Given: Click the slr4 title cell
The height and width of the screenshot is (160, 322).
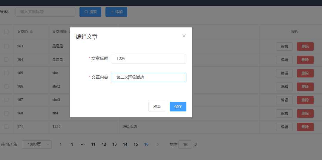Looking at the screenshot, I should pos(55,113).
